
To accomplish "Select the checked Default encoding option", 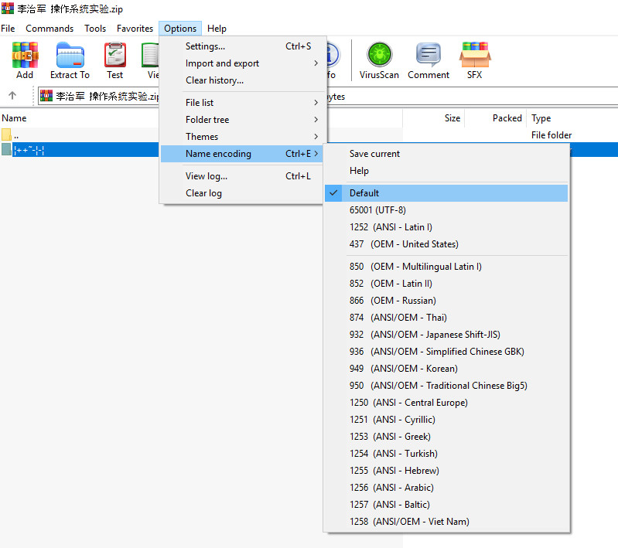I will point(364,193).
